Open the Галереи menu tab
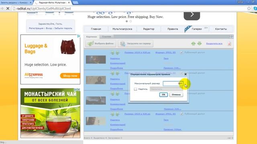 point(197,29)
